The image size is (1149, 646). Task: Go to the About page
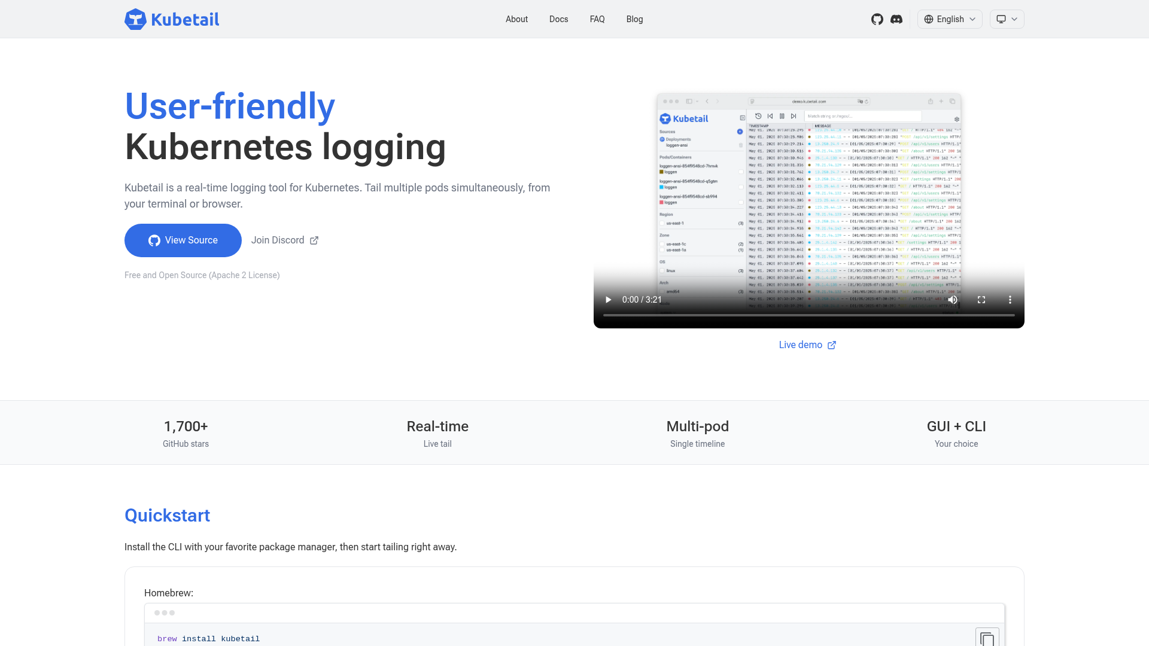pos(516,19)
